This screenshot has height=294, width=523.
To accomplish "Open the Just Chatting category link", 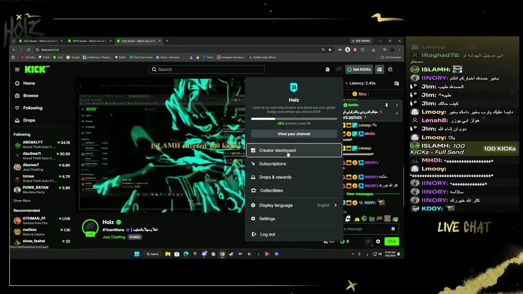I will pyautogui.click(x=114, y=237).
